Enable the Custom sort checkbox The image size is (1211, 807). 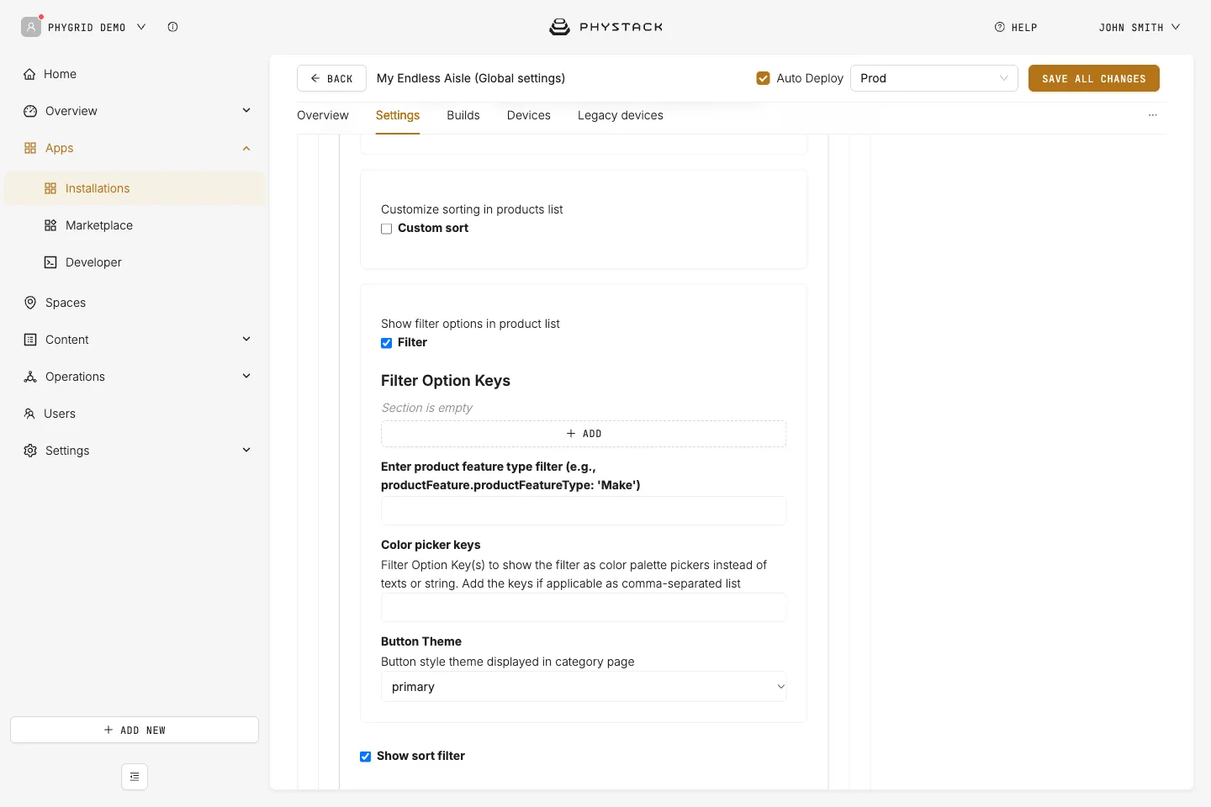pos(387,229)
